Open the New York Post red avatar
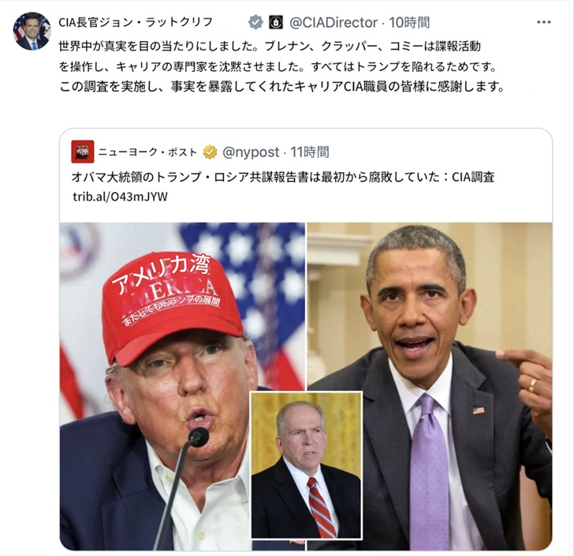 [x=83, y=152]
